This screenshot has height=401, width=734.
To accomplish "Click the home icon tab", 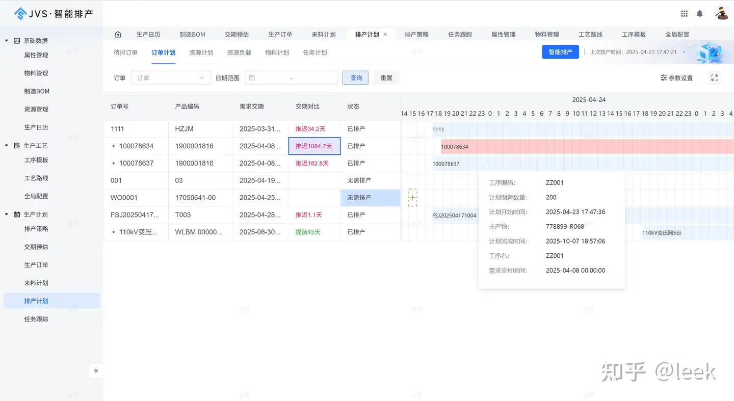I will [118, 35].
